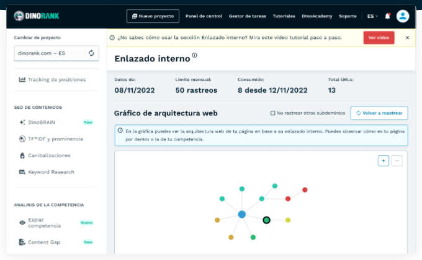
Task: Click the Keyword Research icon
Action: pos(22,172)
